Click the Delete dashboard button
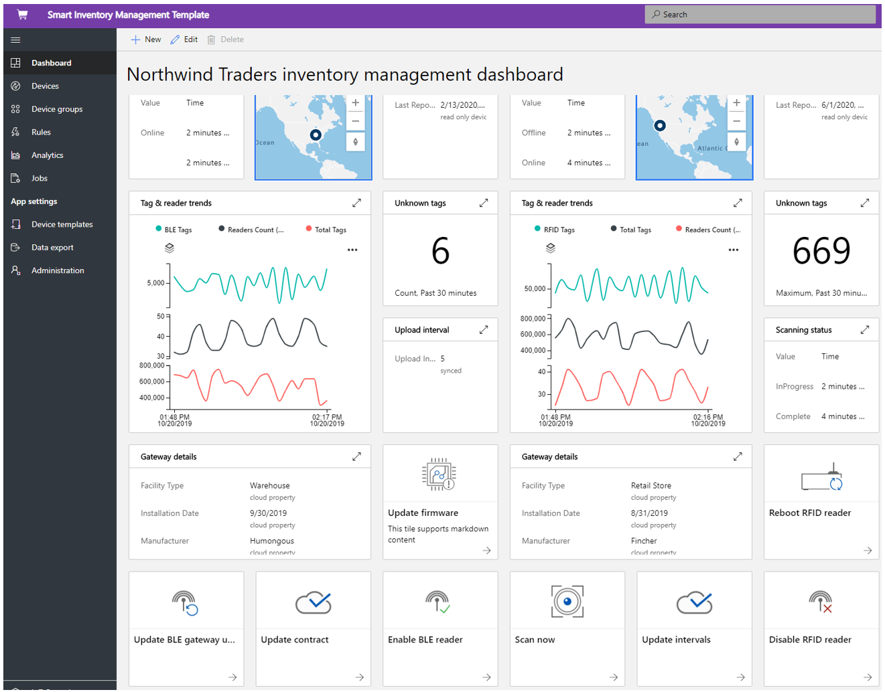This screenshot has width=885, height=692. [225, 39]
